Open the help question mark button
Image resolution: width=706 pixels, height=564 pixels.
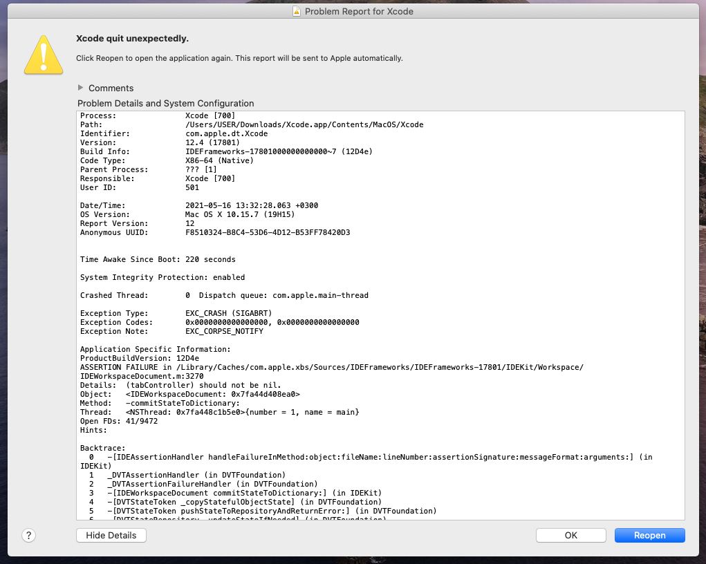click(29, 535)
